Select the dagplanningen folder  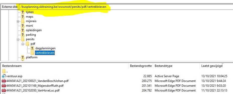[45, 48]
